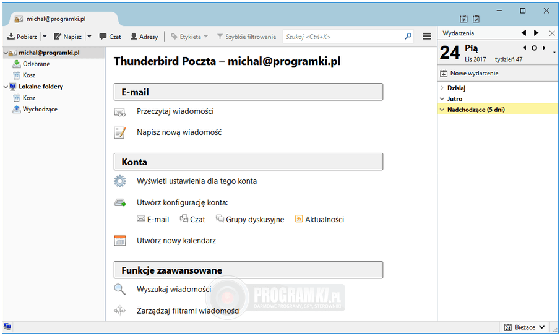Expand the Dzisiaj events section
This screenshot has width=560, height=336.
pos(442,88)
